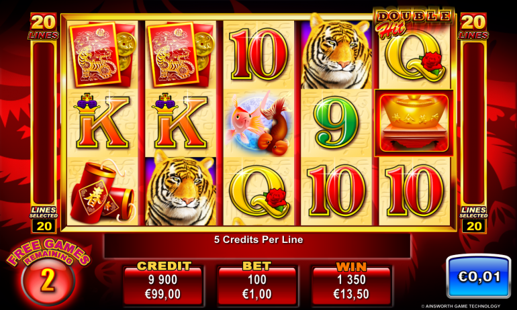The image size is (517, 310).
Task: Click the red 10 on third reel
Action: click(258, 54)
